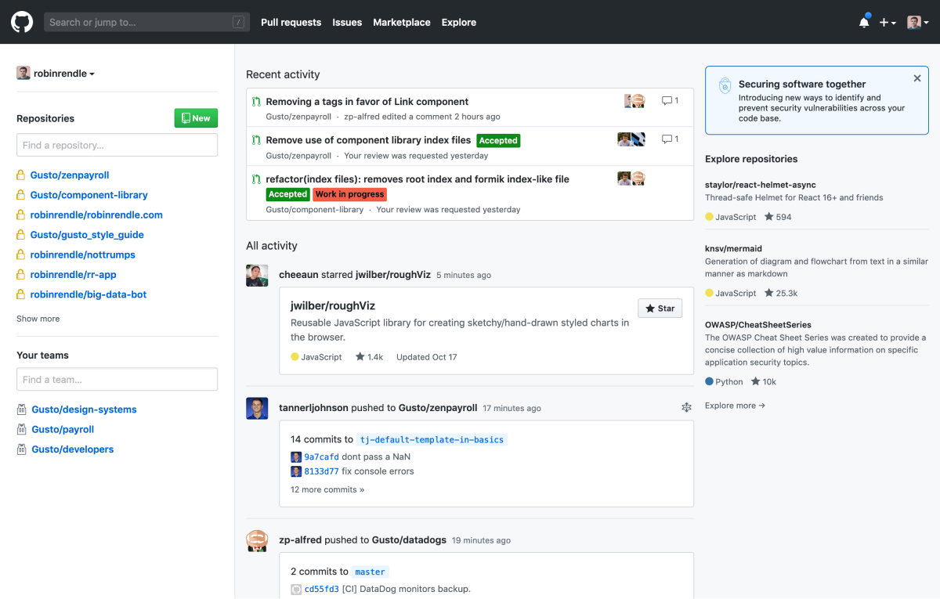
Task: Open tannerljohnson's profile avatar
Action: tap(257, 409)
